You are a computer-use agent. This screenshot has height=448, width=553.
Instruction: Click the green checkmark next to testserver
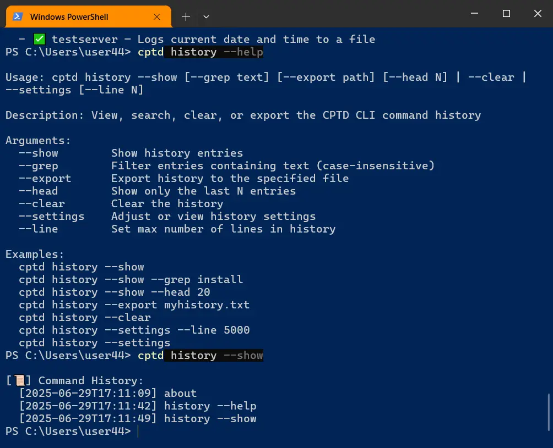39,39
